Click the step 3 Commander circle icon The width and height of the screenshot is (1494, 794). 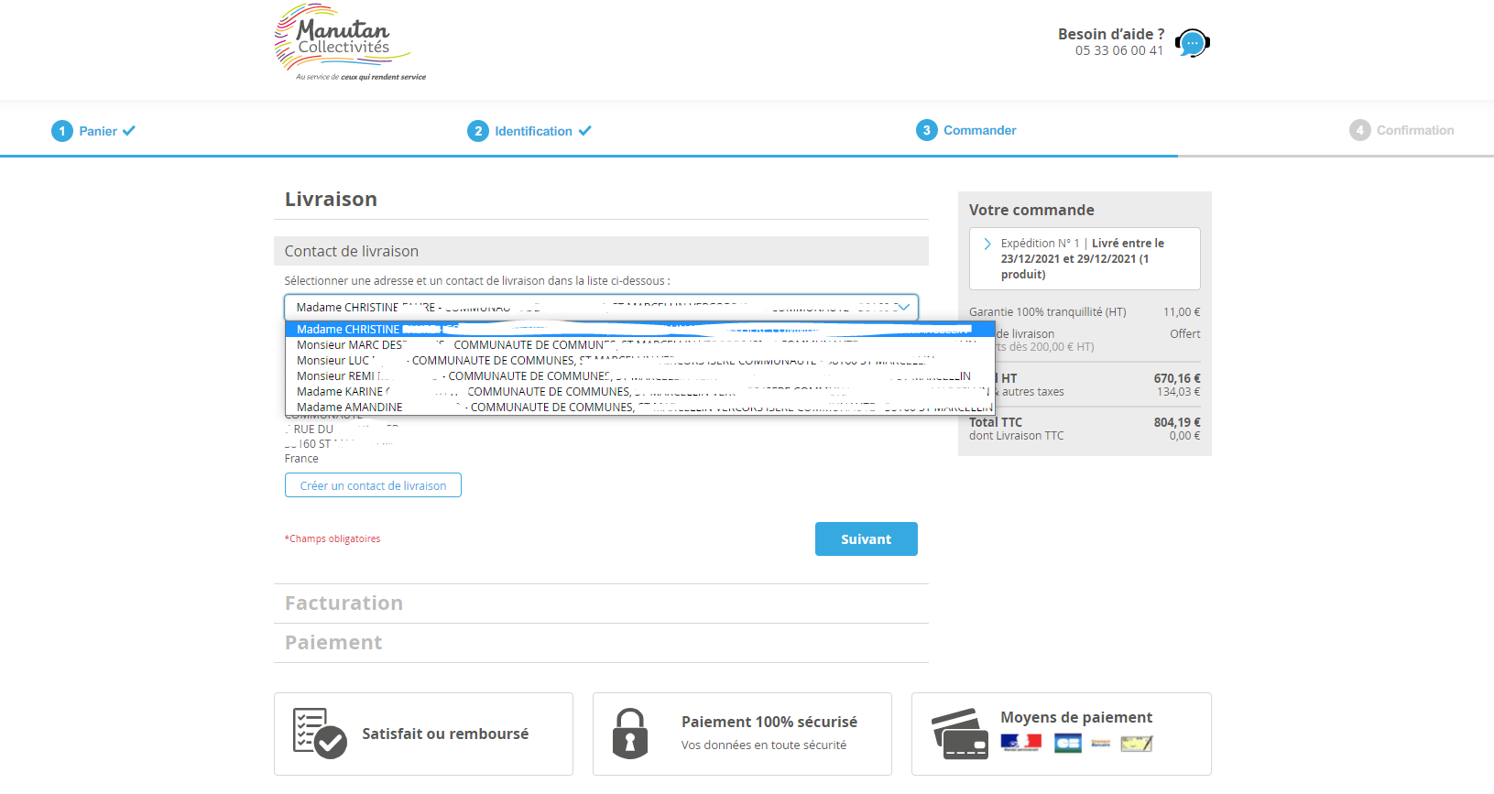(927, 130)
